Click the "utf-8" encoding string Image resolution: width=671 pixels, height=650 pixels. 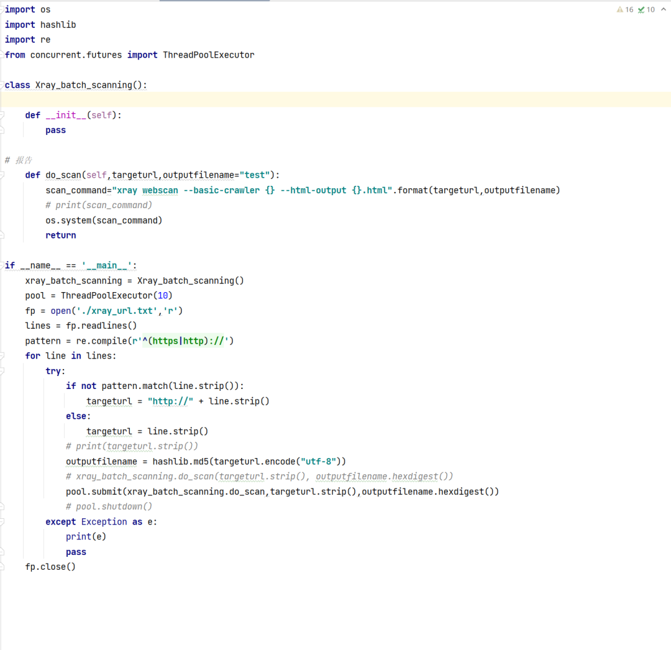pyautogui.click(x=318, y=461)
